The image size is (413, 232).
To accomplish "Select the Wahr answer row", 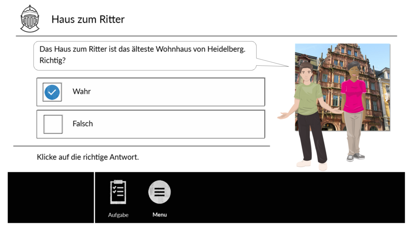I will [151, 92].
